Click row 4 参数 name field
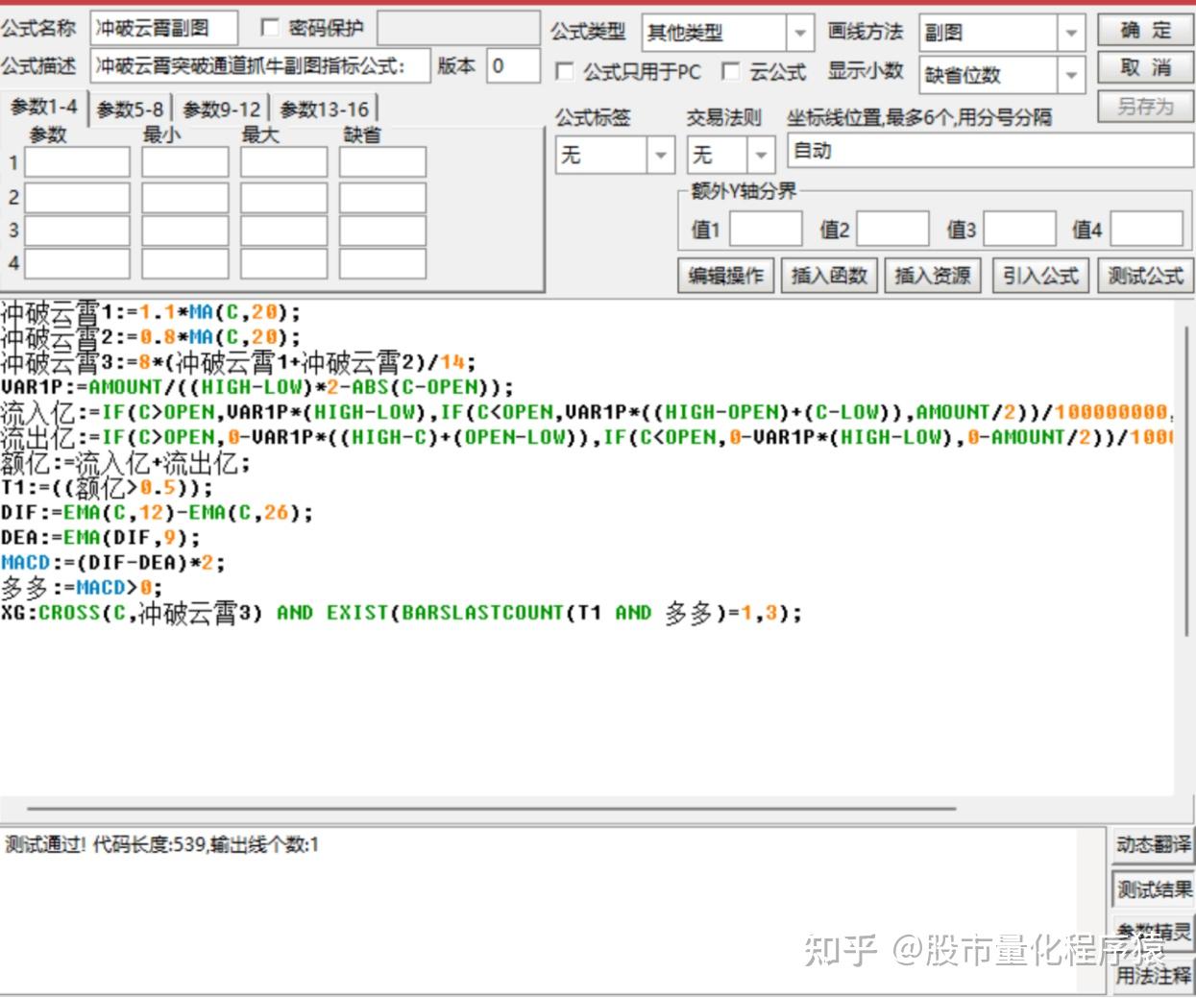This screenshot has width=1196, height=998. [x=77, y=263]
